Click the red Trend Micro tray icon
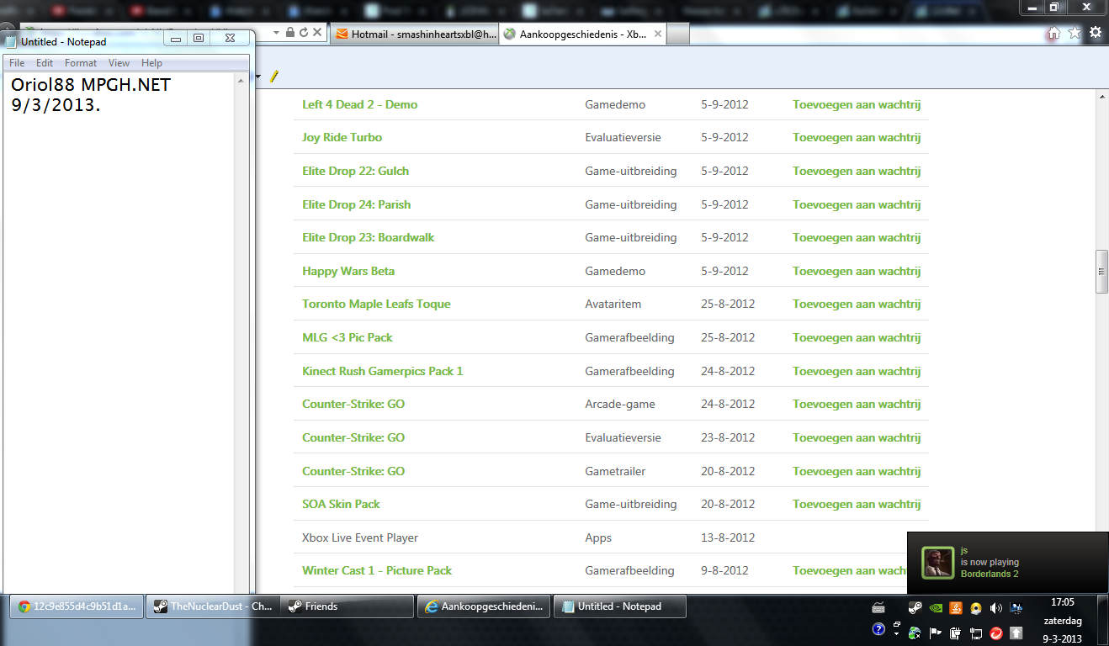 [x=996, y=632]
